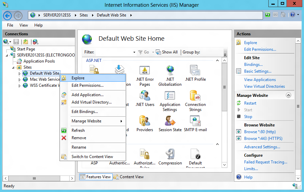Choose Edit Permissions... in context menu
The height and width of the screenshot is (192, 304).
(93, 85)
